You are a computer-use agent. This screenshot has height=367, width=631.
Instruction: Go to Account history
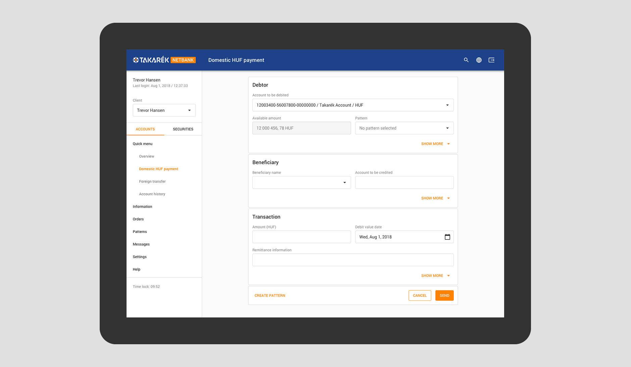click(x=152, y=194)
